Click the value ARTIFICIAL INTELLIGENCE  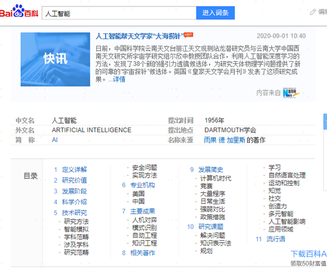pyautogui.click(x=91, y=130)
